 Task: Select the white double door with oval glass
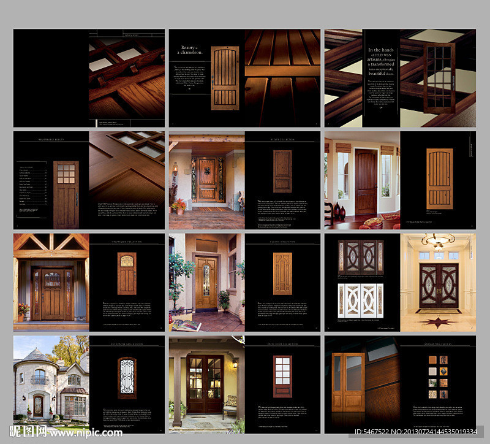click(361, 300)
